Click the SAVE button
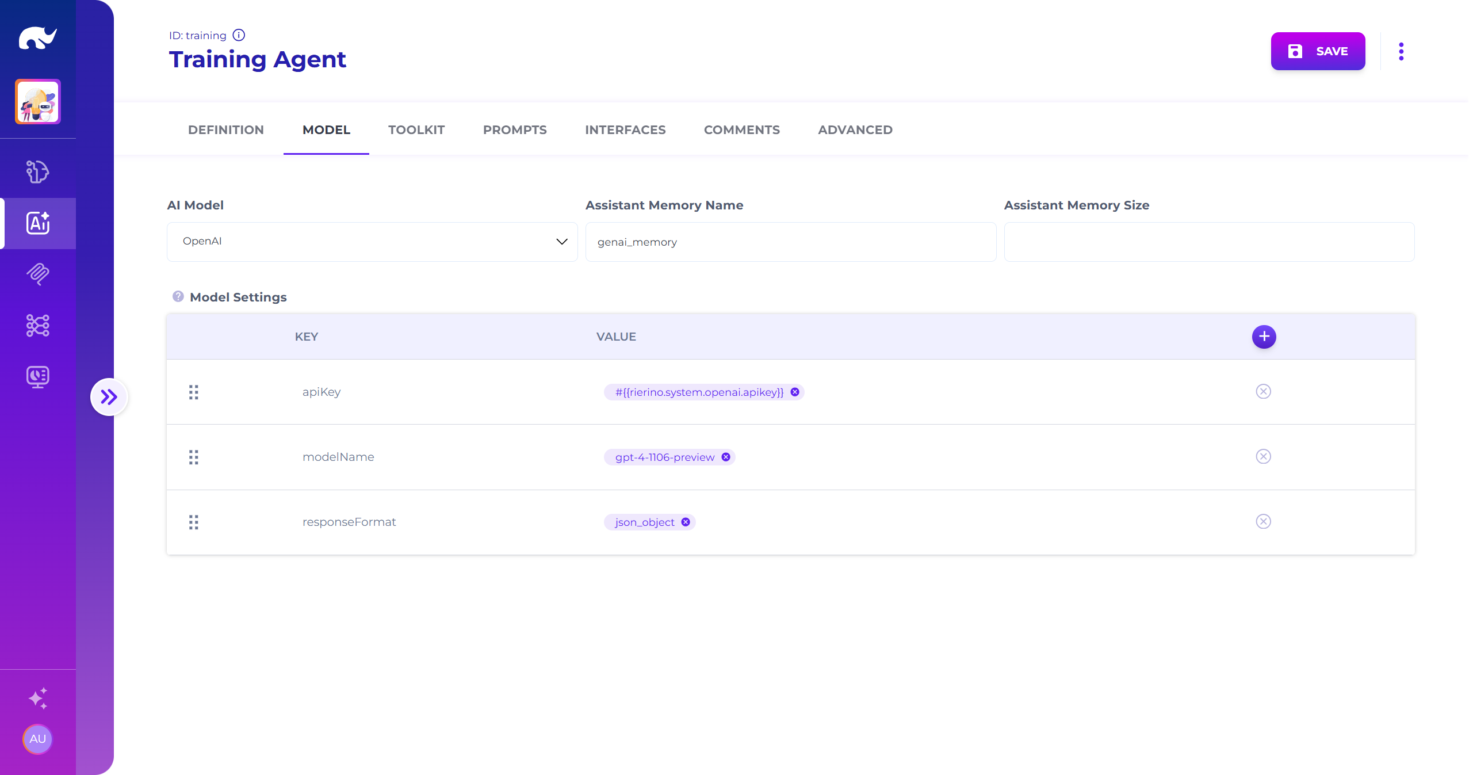 point(1317,51)
